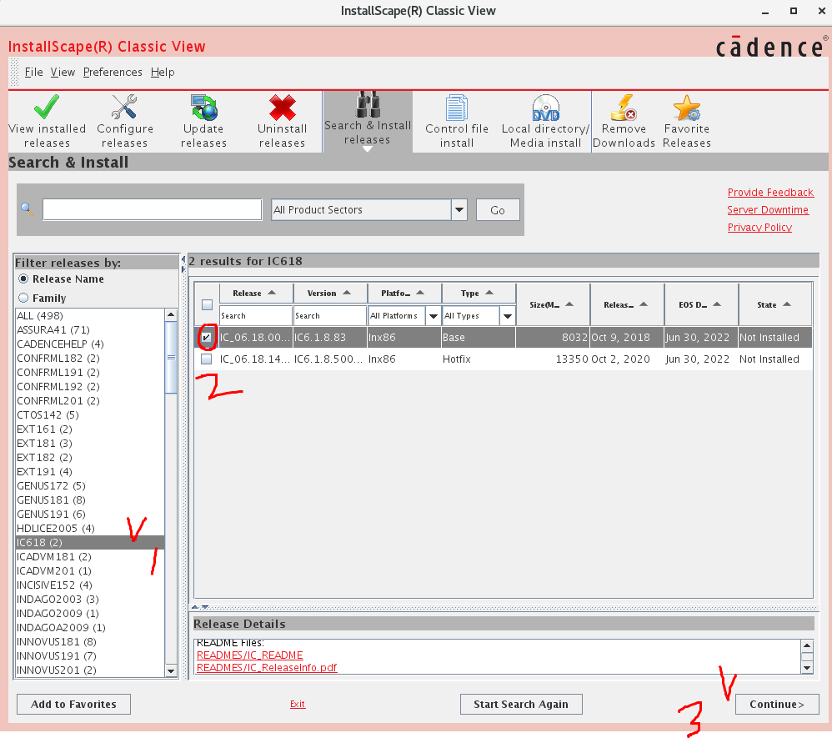
Task: Sort by Release date column arrow
Action: tap(644, 304)
